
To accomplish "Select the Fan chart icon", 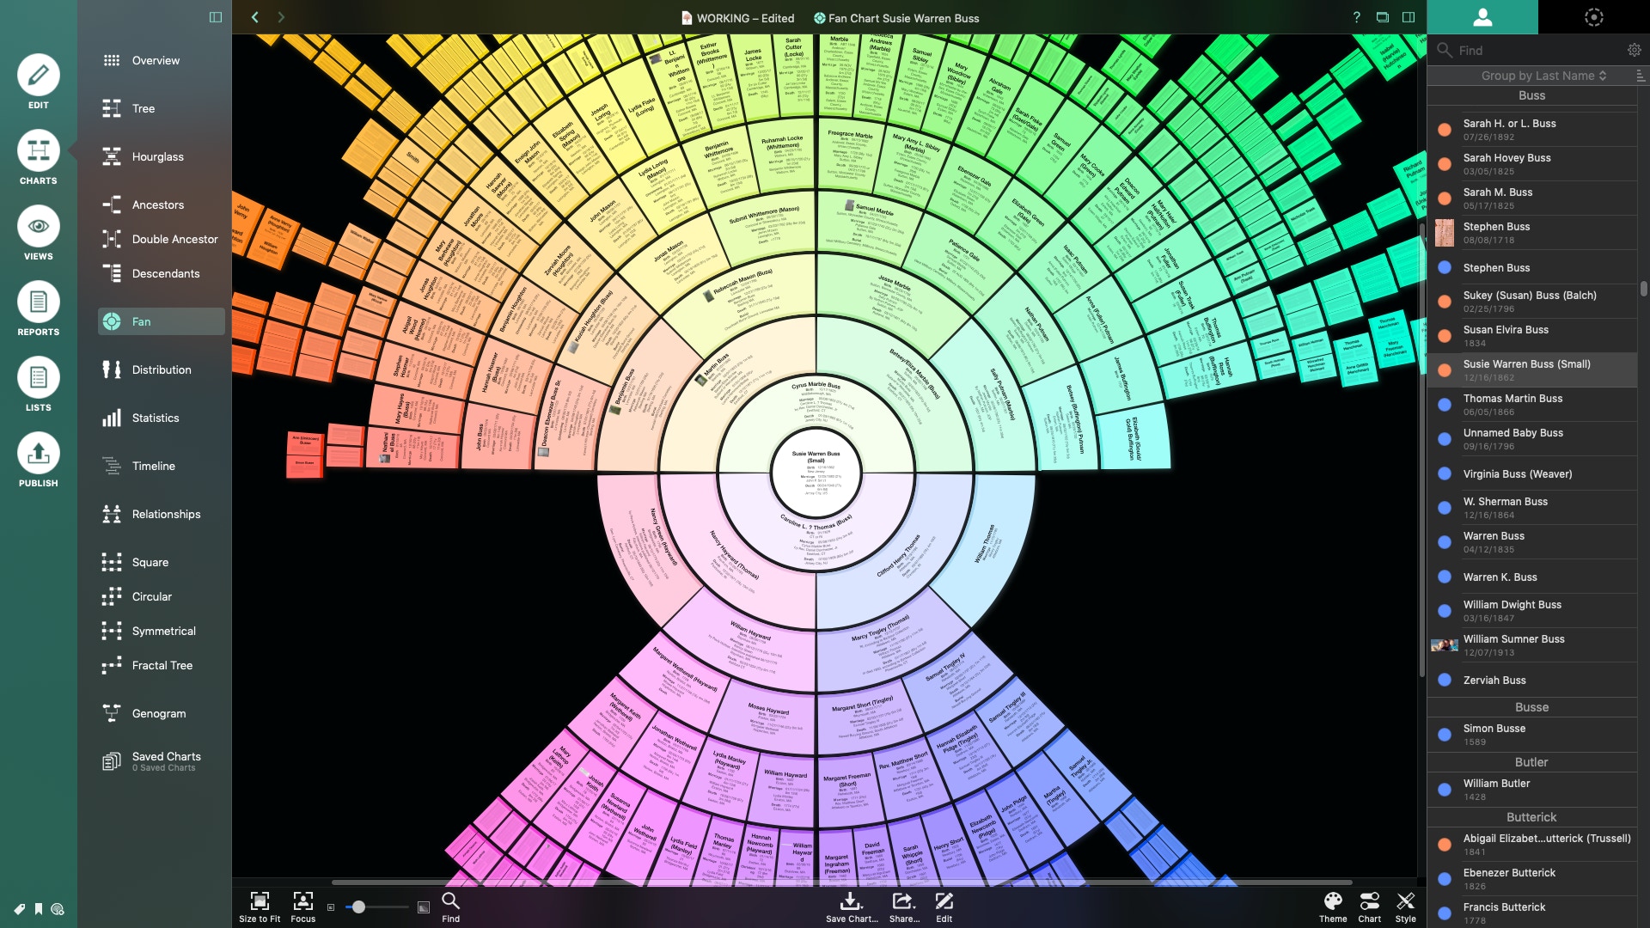I will [x=112, y=321].
